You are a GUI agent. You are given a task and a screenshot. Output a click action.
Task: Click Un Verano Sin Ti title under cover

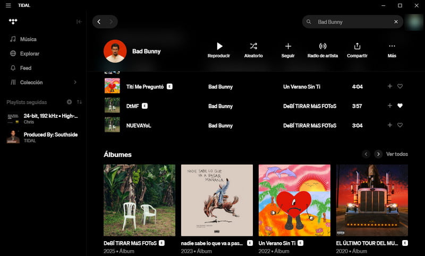tap(277, 243)
